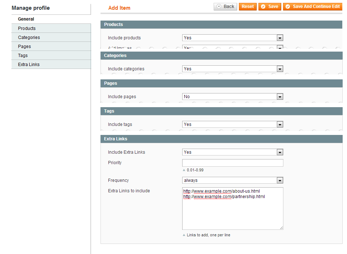Click the textarea resize grip corner
This screenshot has height=254, width=347.
[281, 228]
